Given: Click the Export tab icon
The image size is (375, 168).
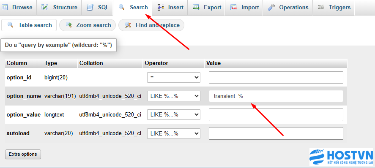Looking at the screenshot, I should click(196, 8).
